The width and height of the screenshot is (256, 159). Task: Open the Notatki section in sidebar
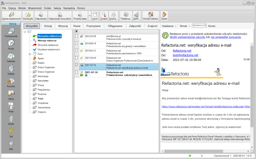[11, 120]
